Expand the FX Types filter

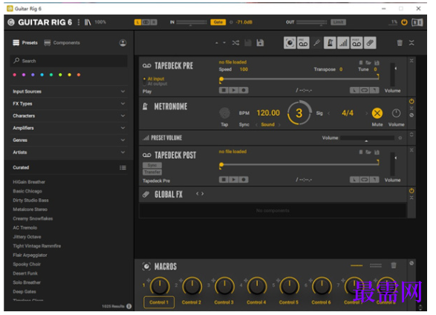pyautogui.click(x=68, y=104)
